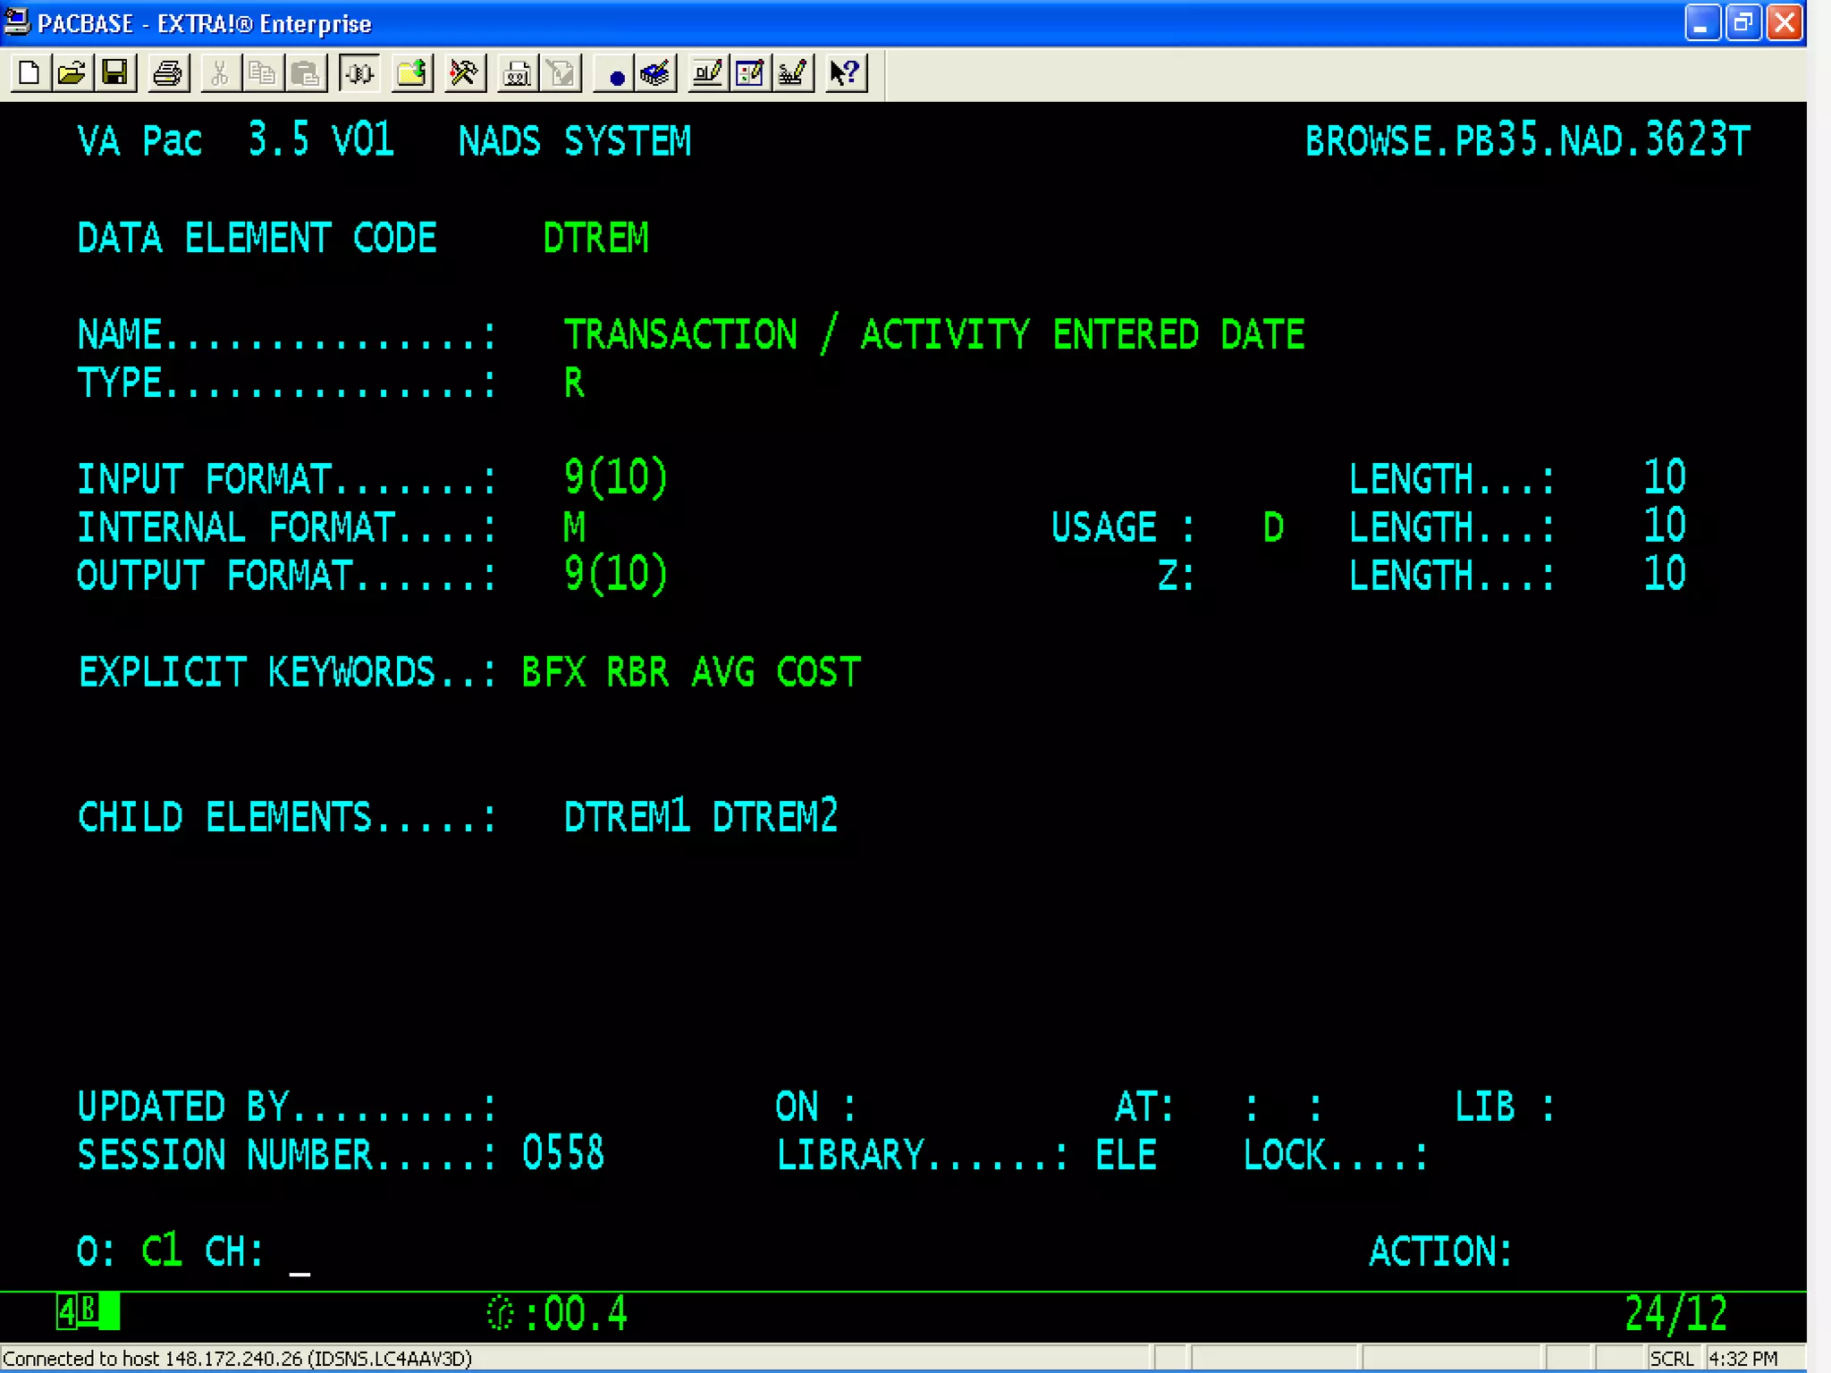
Task: Click the CH choice input field
Action: [x=300, y=1253]
